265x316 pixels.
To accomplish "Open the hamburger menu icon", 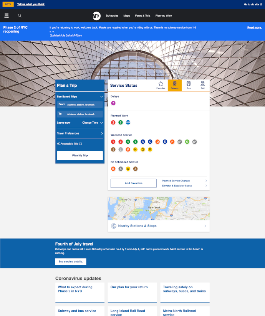I will 7,16.
